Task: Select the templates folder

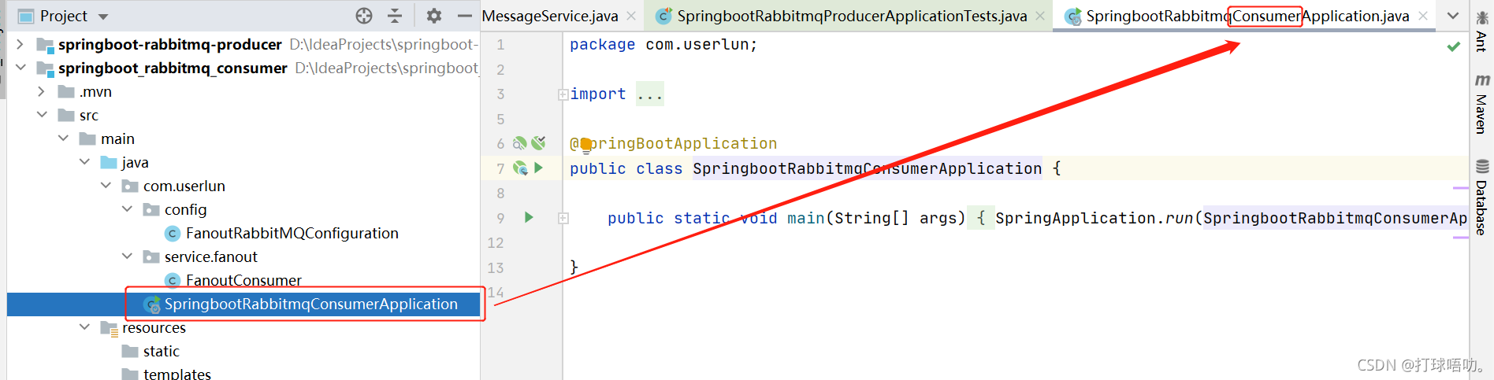Action: pyautogui.click(x=177, y=374)
